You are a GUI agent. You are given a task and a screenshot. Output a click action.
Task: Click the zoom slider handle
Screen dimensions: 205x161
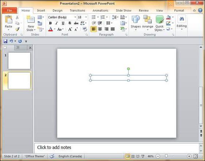tap(166, 156)
